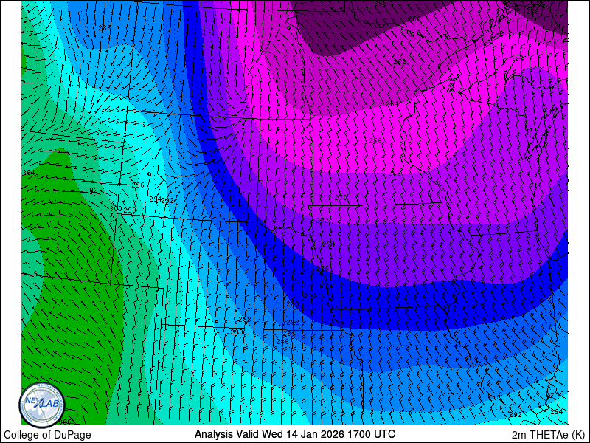Click the 284 contour label
The width and height of the screenshot is (590, 443).
[289, 334]
